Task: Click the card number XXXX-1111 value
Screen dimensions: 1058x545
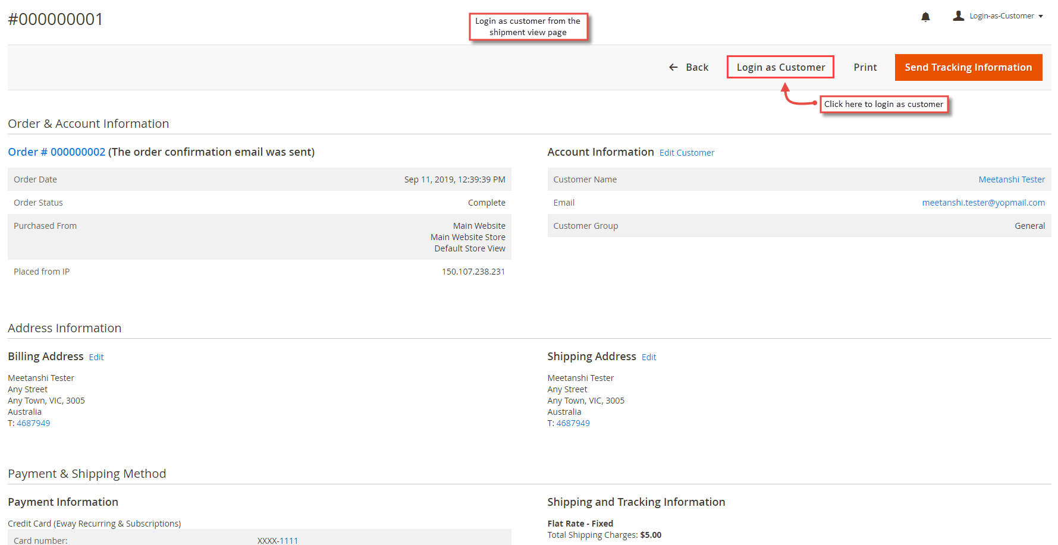Action: [277, 540]
